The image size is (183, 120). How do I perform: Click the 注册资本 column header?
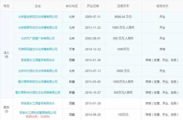123,6
